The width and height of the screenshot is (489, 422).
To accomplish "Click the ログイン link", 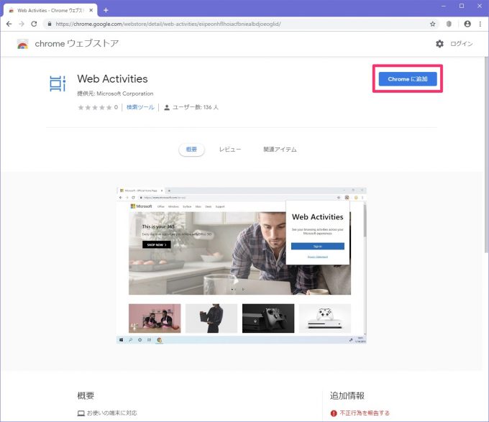I will (x=462, y=44).
